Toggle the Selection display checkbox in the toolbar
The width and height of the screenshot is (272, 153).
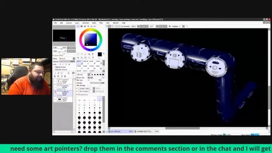[x=122, y=26]
